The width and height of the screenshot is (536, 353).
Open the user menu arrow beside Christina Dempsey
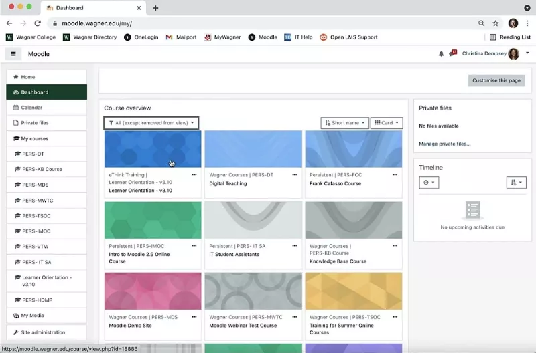point(527,53)
